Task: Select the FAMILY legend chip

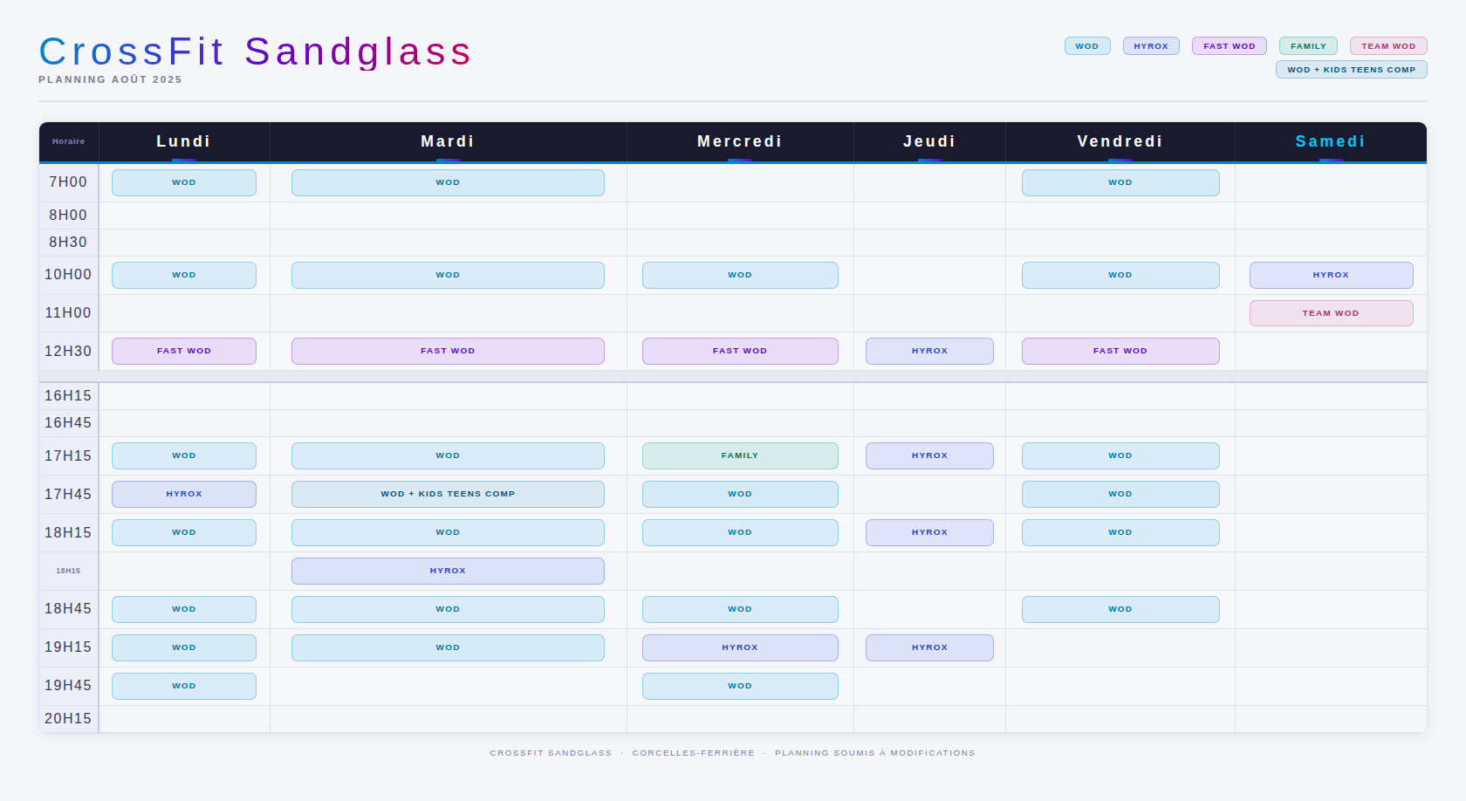Action: [1308, 46]
